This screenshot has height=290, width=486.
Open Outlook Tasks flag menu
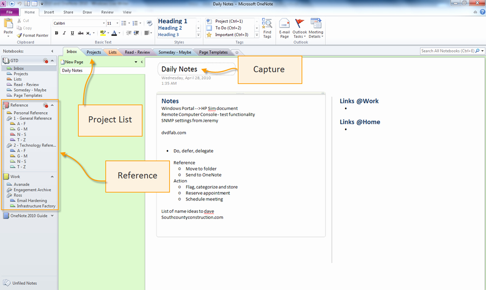299,28
